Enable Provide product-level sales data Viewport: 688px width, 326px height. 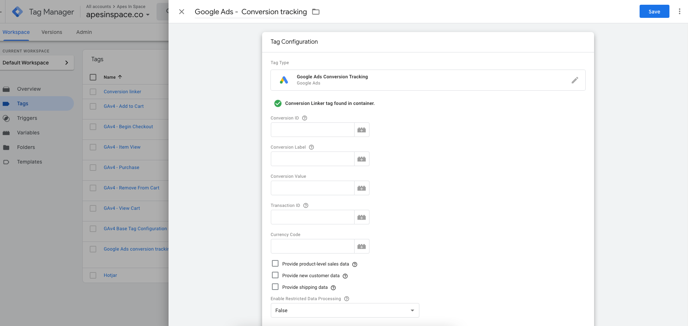[275, 263]
